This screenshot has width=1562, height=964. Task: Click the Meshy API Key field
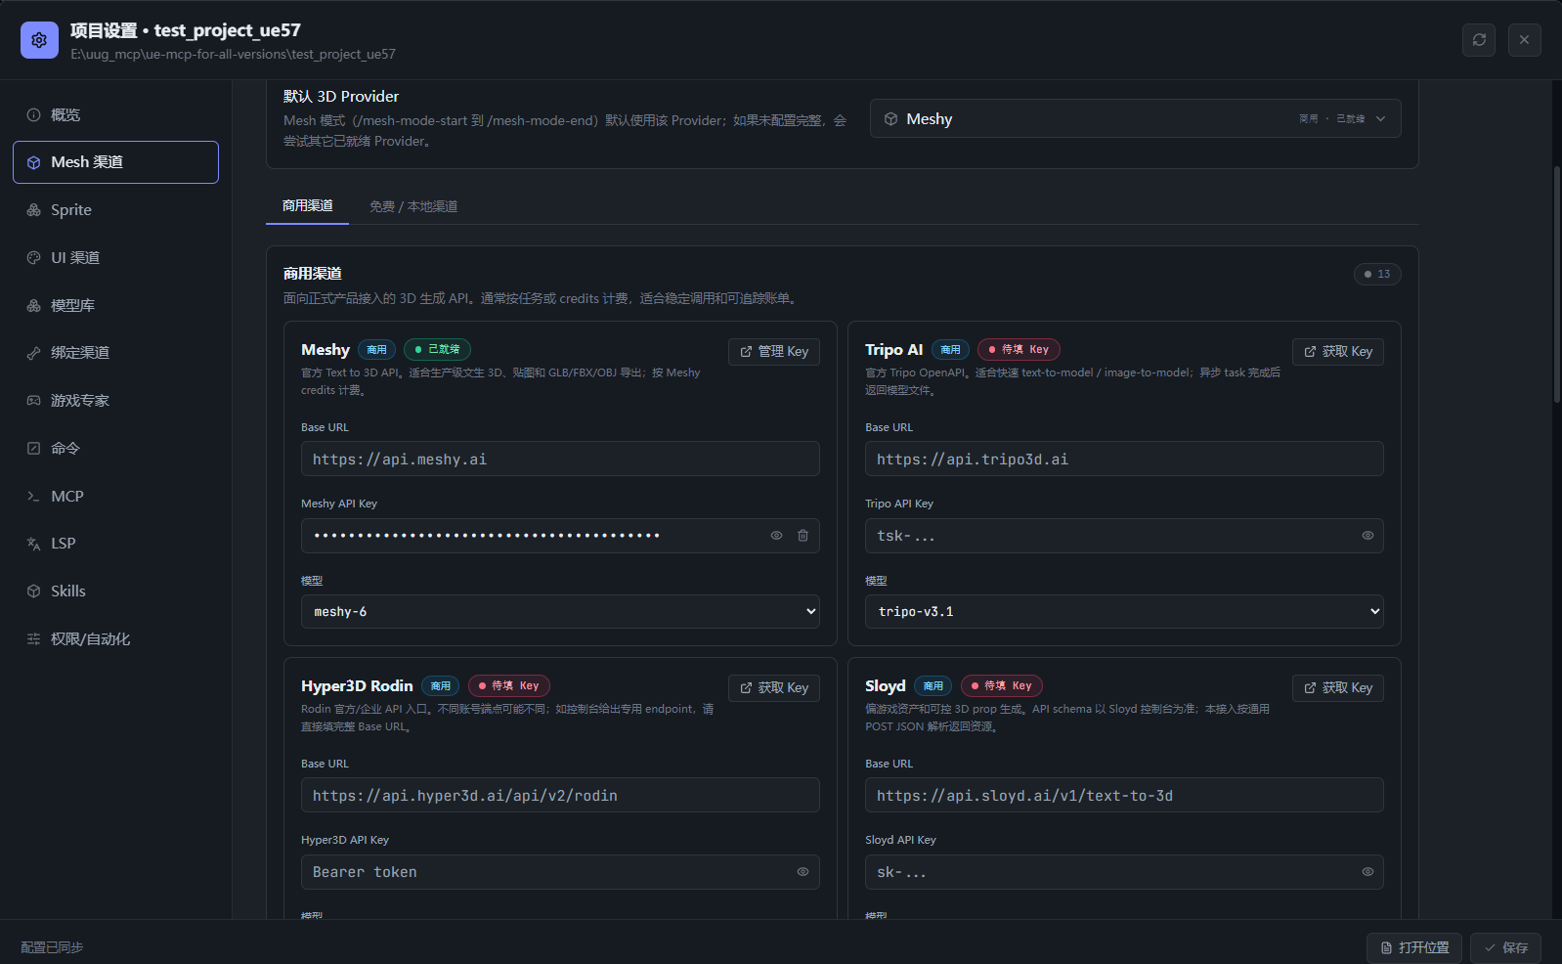click(560, 536)
